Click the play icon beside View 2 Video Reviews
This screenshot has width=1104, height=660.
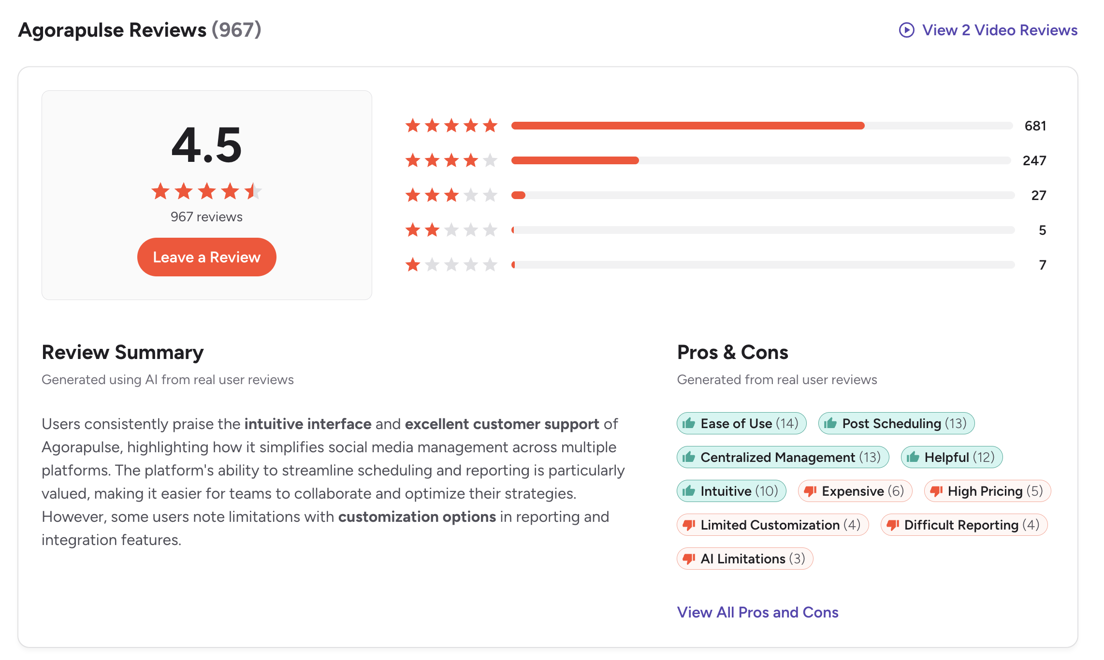pos(906,30)
